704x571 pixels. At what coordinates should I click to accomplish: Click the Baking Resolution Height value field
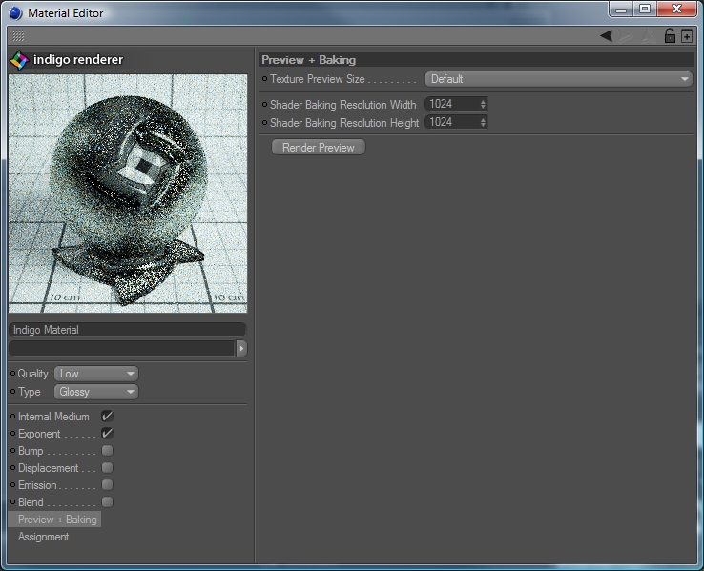(x=452, y=122)
